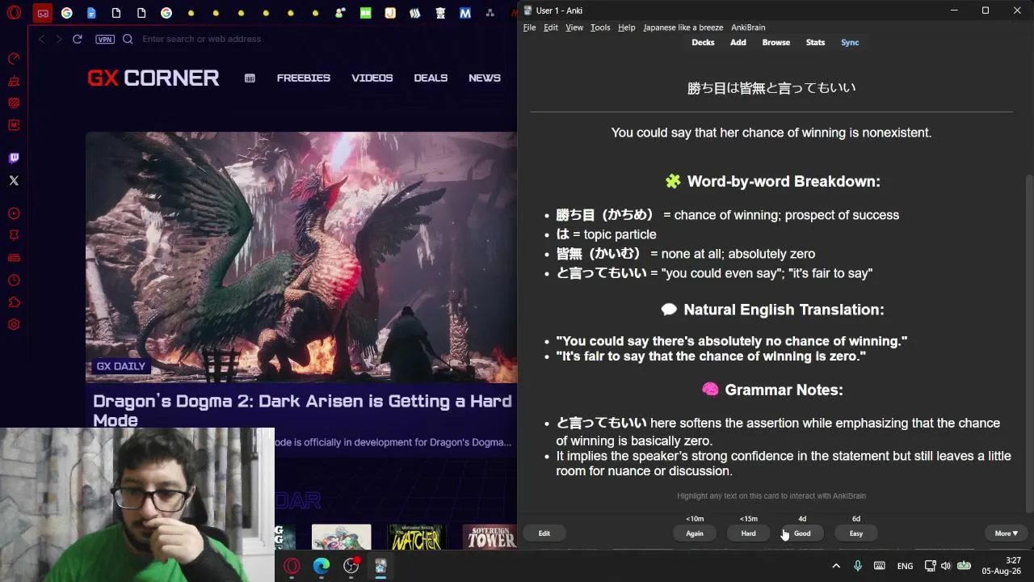Open the Help menu in Anki
The height and width of the screenshot is (582, 1034).
[627, 27]
